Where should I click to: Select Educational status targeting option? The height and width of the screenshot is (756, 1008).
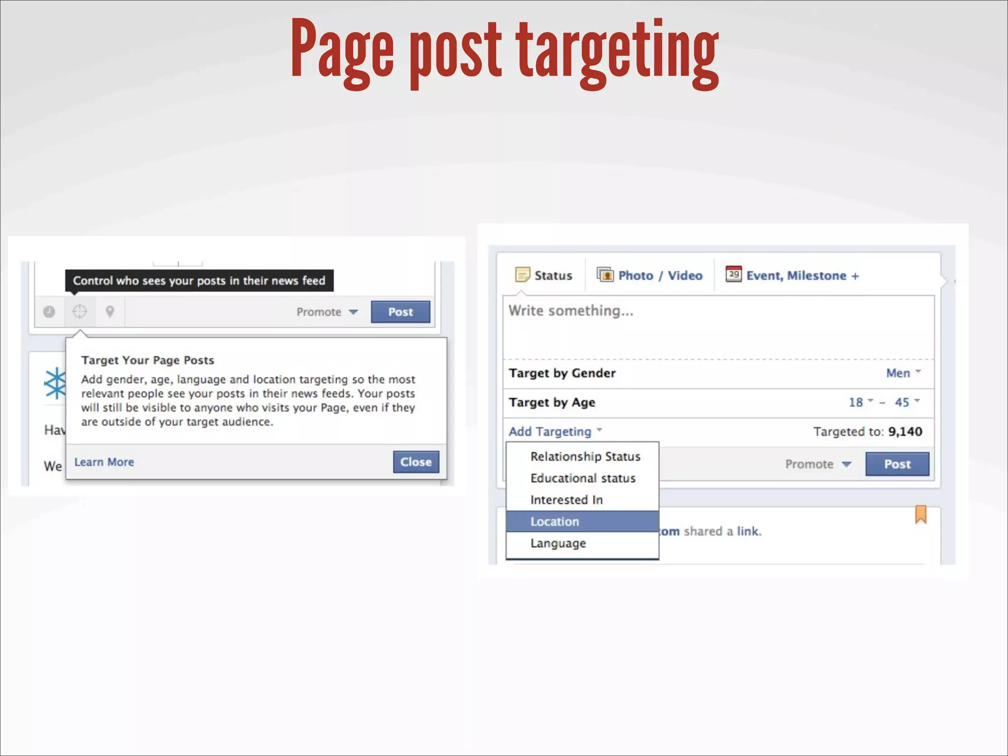[582, 478]
